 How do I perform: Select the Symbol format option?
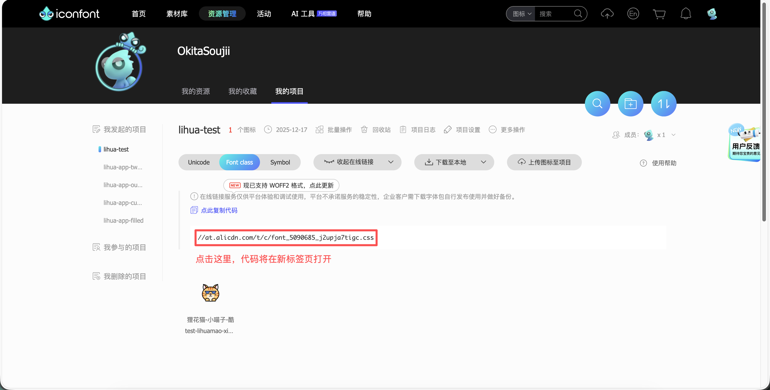pyautogui.click(x=280, y=162)
